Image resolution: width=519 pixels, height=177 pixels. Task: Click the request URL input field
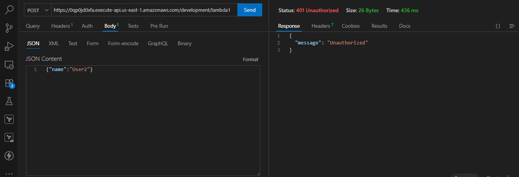point(144,10)
